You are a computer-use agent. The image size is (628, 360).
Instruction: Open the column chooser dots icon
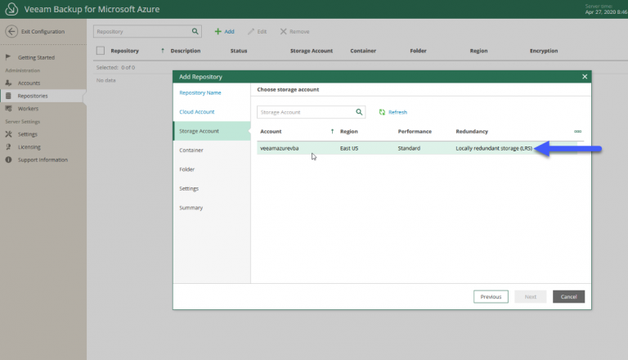click(577, 132)
